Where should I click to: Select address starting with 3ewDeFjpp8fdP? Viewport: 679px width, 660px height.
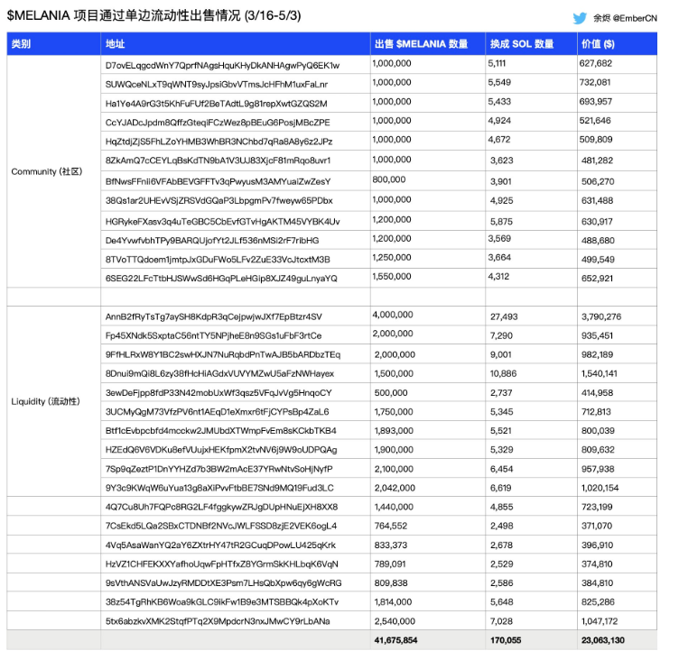pos(219,393)
